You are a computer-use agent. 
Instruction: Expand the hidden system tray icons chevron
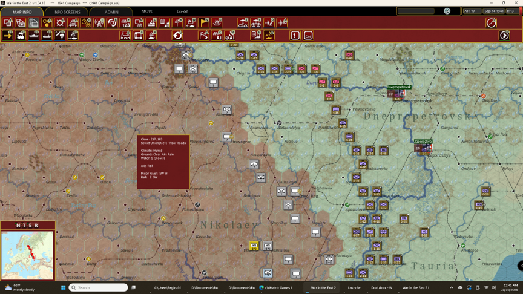[452, 287]
